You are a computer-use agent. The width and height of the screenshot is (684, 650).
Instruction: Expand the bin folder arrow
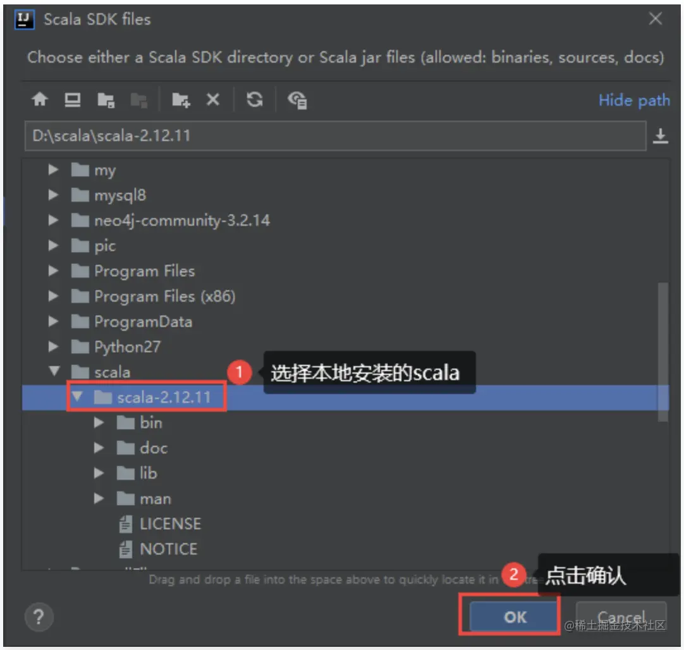pos(99,422)
